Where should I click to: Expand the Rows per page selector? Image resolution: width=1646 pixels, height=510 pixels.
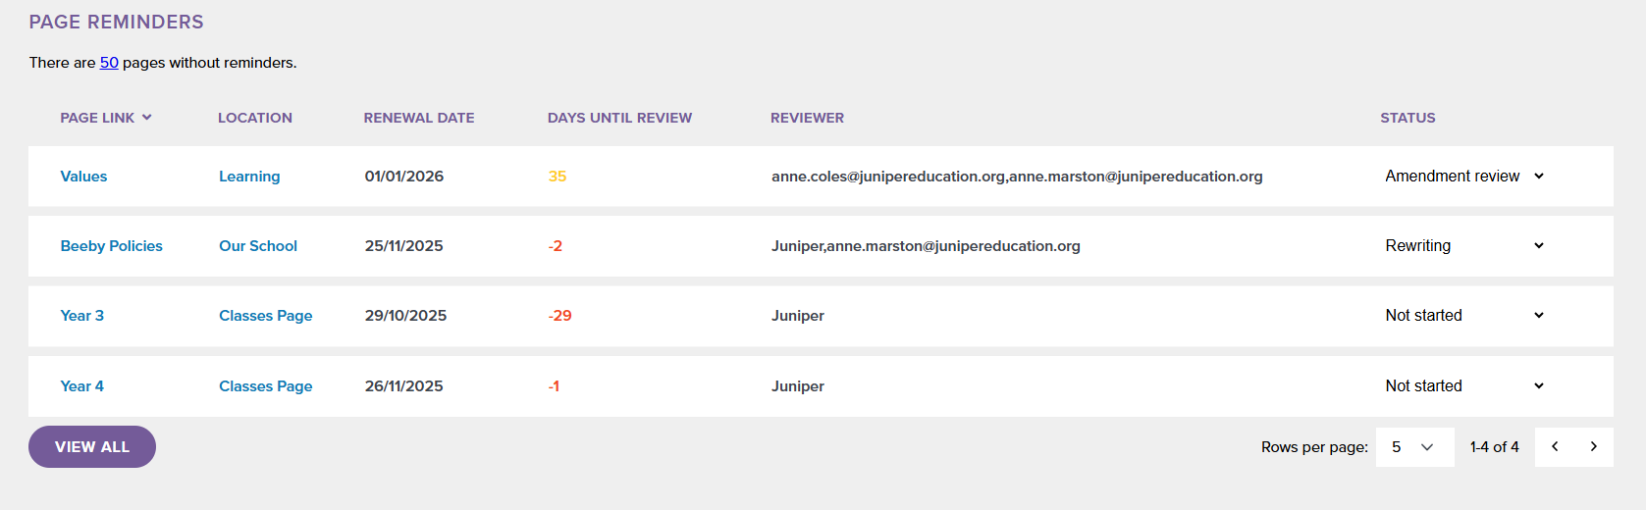click(x=1413, y=447)
